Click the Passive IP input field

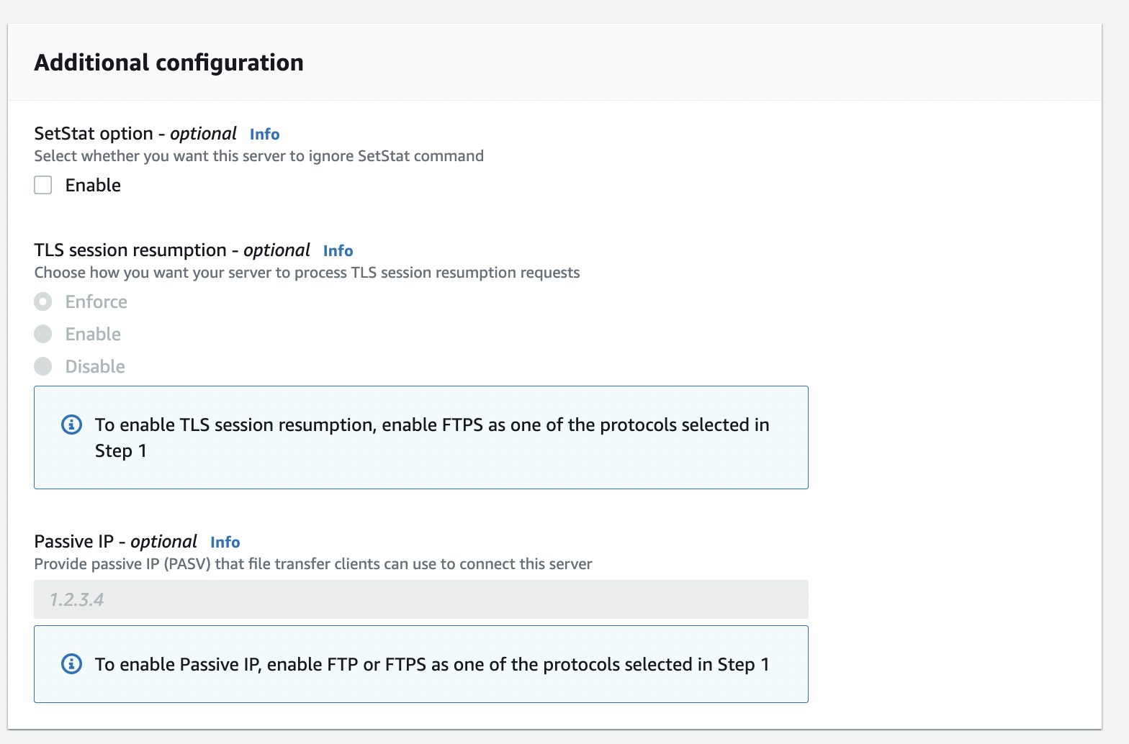coord(421,599)
